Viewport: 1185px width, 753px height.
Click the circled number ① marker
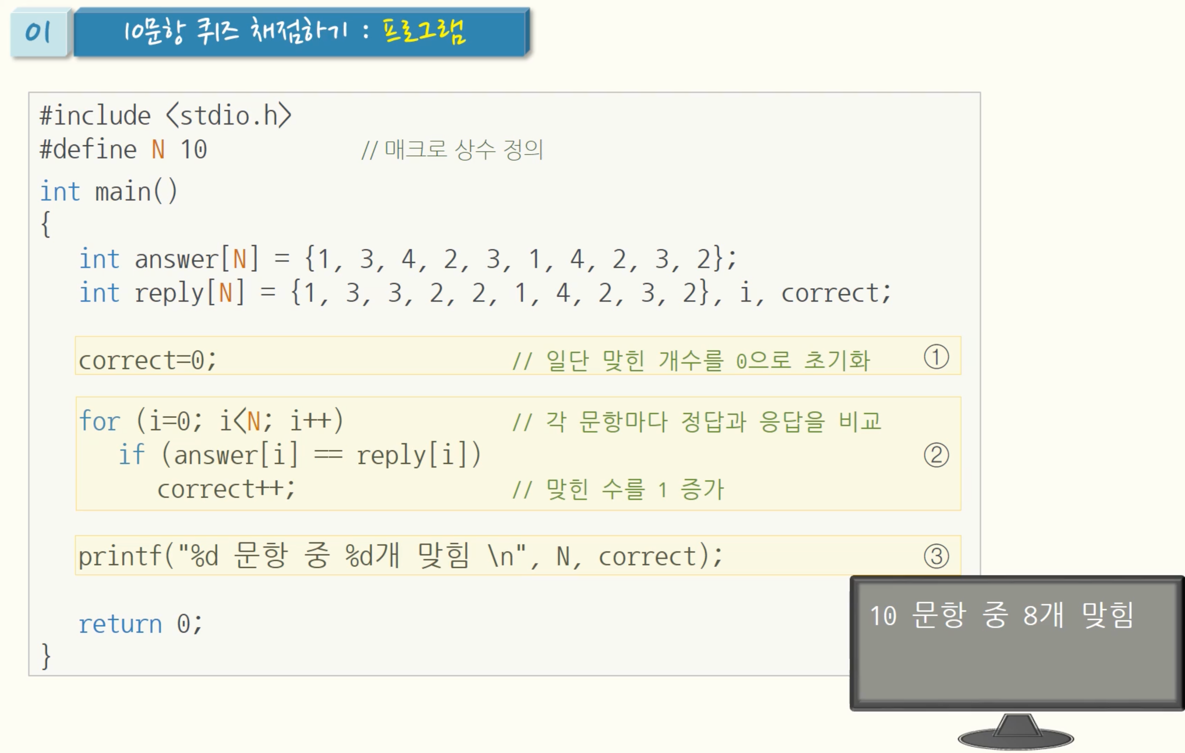[x=936, y=358]
